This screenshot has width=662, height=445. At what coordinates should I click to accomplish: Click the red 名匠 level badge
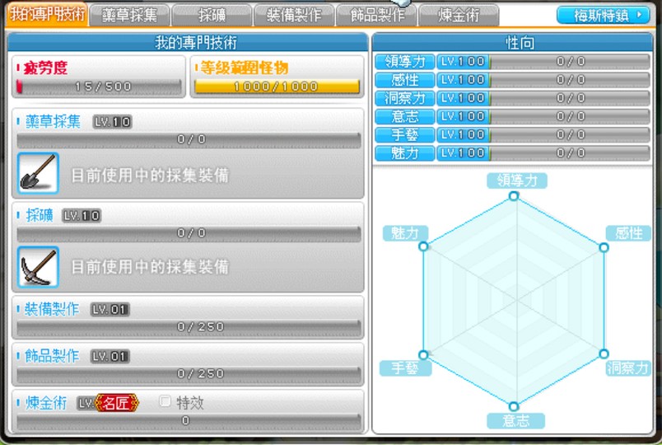(117, 403)
